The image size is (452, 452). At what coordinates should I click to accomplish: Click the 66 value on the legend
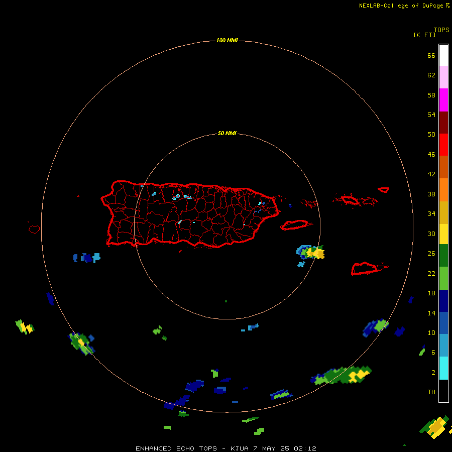431,56
